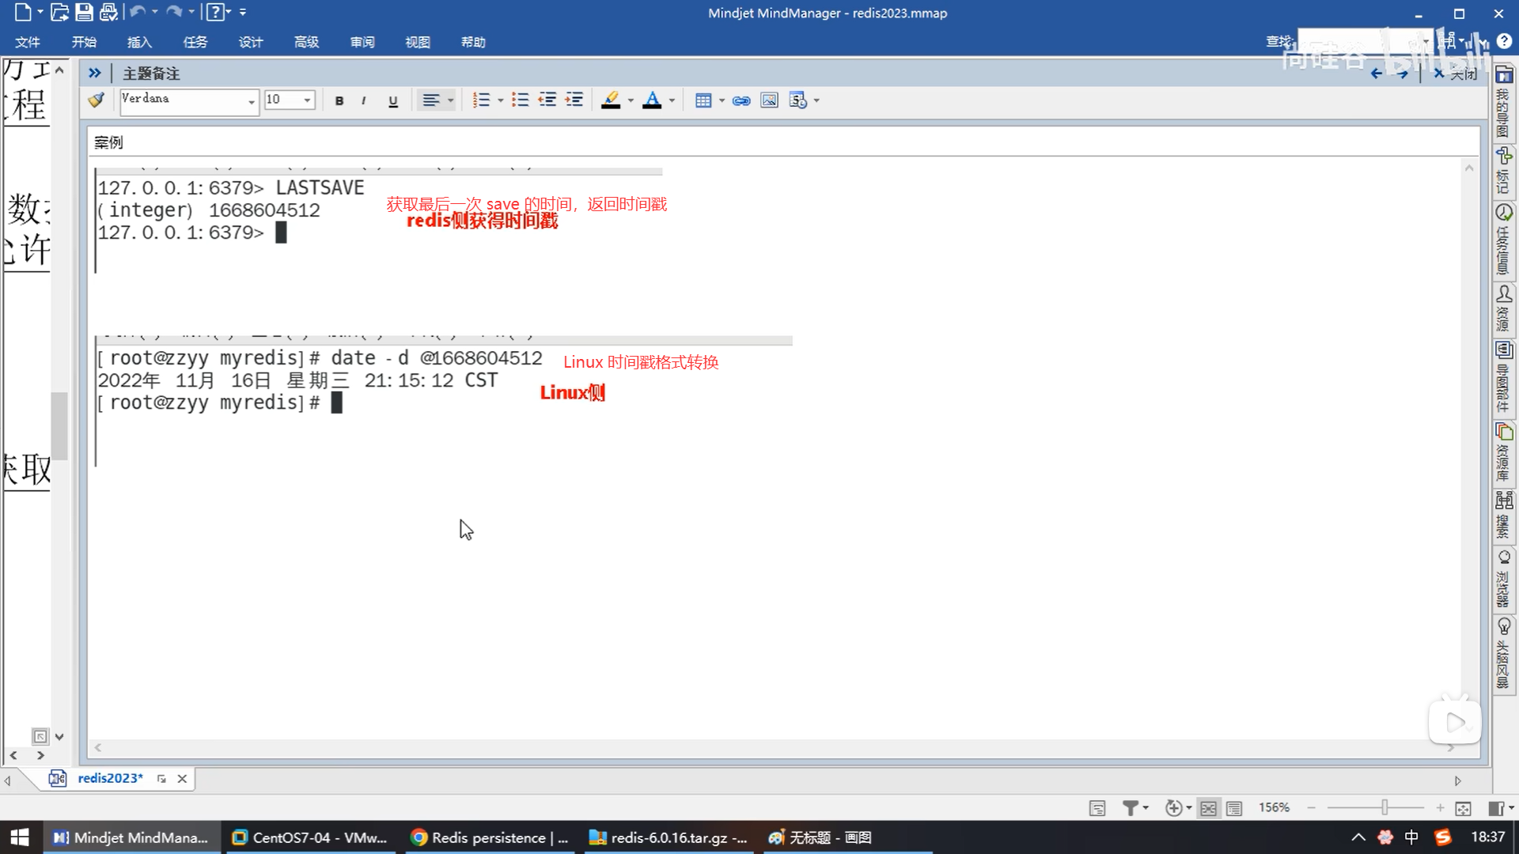1519x854 pixels.
Task: Open the Verdana font dropdown
Action: click(252, 101)
